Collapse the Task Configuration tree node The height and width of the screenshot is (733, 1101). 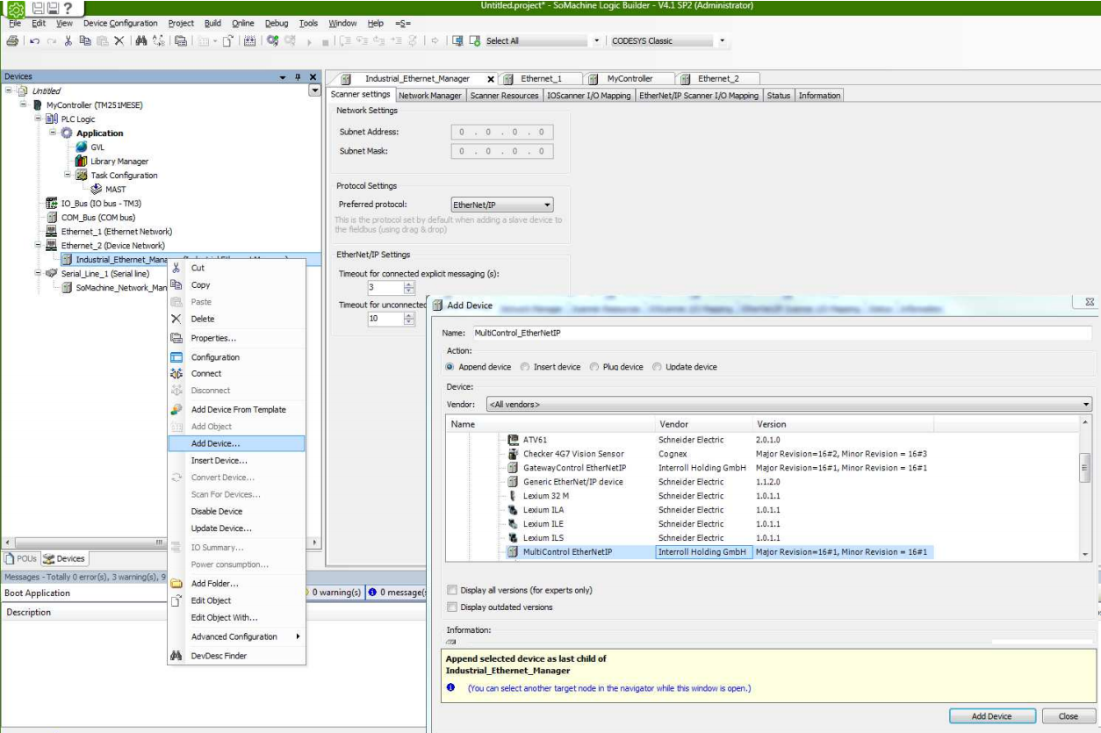pyautogui.click(x=67, y=176)
